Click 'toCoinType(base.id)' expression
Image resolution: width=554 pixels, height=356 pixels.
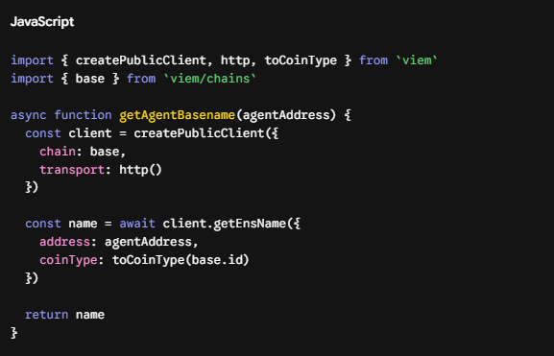coord(181,260)
